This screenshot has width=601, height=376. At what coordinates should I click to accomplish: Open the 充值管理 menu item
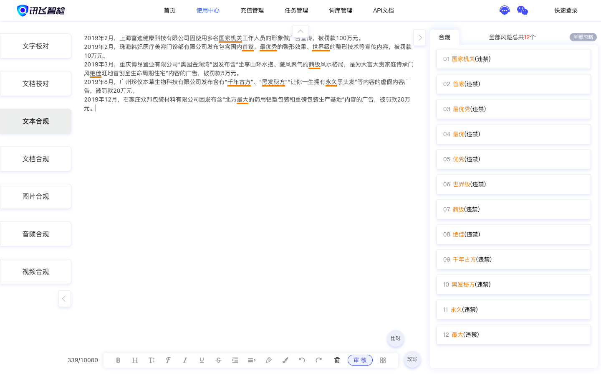tap(252, 10)
